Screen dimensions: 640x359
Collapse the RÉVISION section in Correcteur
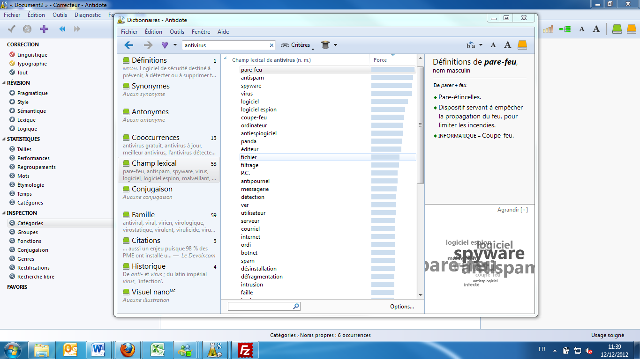click(4, 83)
